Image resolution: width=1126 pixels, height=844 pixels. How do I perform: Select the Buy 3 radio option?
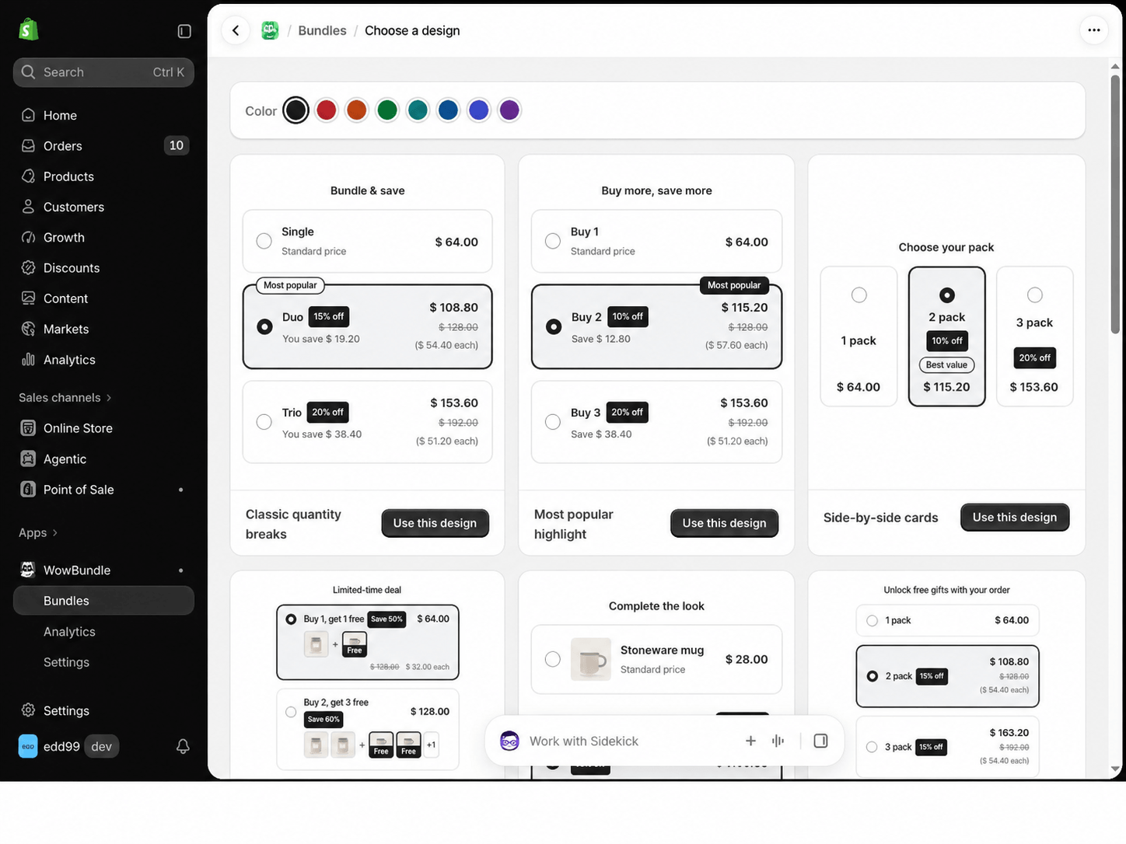click(553, 422)
